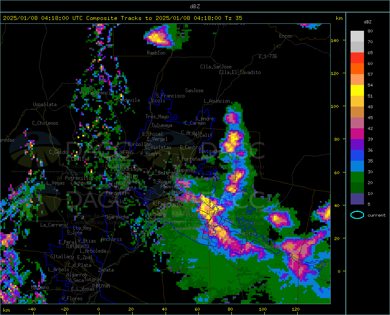Click the C_Guido label
Image resolution: width=390 pixels, height=315 pixels.
click(x=58, y=152)
